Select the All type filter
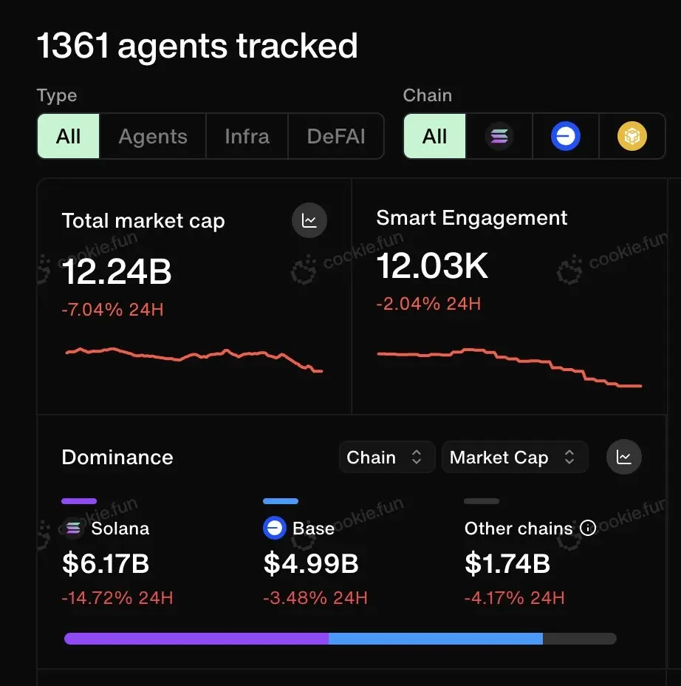The image size is (681, 686). pyautogui.click(x=69, y=137)
